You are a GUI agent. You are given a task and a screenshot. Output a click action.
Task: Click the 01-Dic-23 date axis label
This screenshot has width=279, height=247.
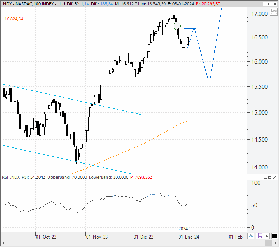(144, 237)
